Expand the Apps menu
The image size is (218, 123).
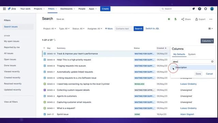click(93, 9)
